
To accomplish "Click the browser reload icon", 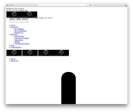I will (x=86, y=5).
